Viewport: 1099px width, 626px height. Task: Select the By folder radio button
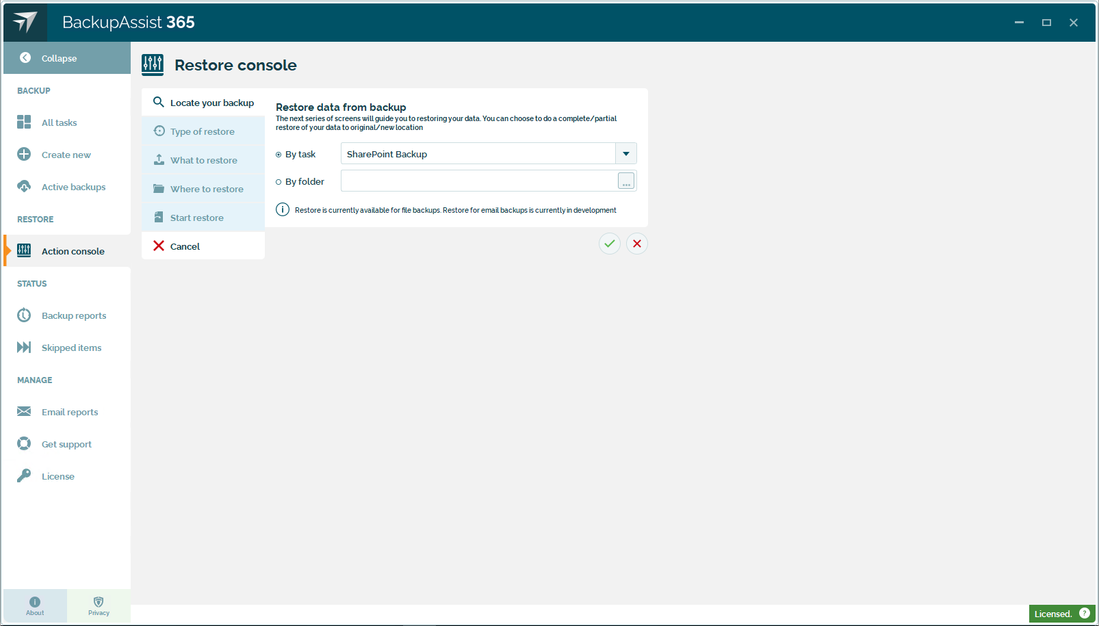[279, 182]
